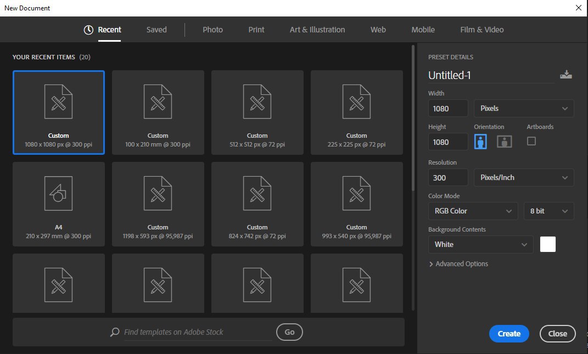Open the RGB Color mode dropdown

click(x=473, y=211)
